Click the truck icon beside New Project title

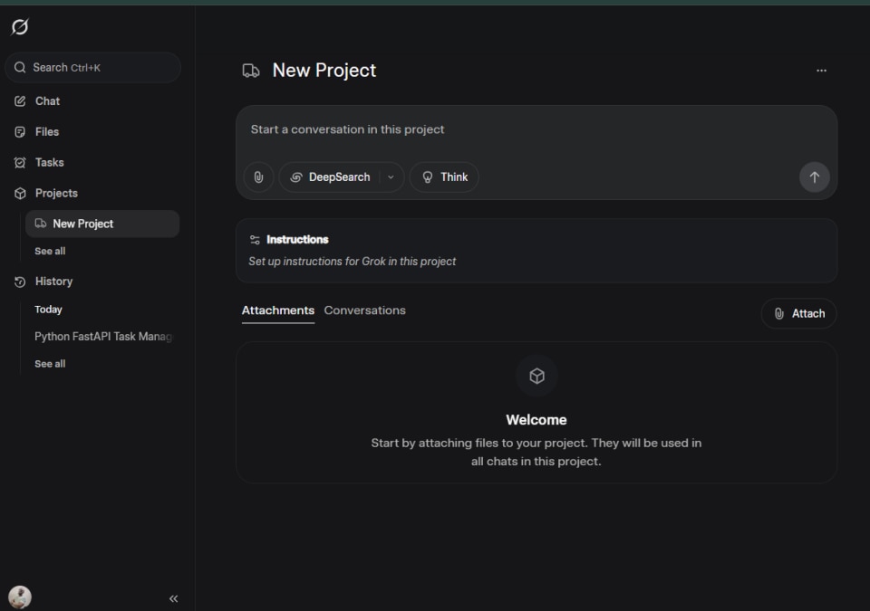[x=251, y=71]
